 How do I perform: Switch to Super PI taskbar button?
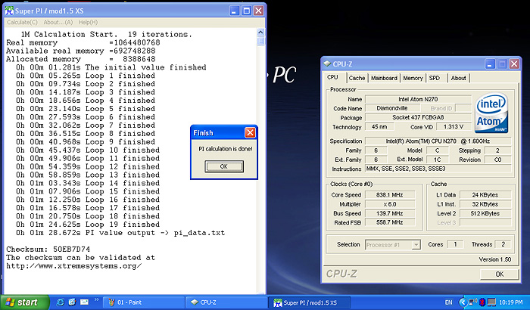tap(310, 302)
